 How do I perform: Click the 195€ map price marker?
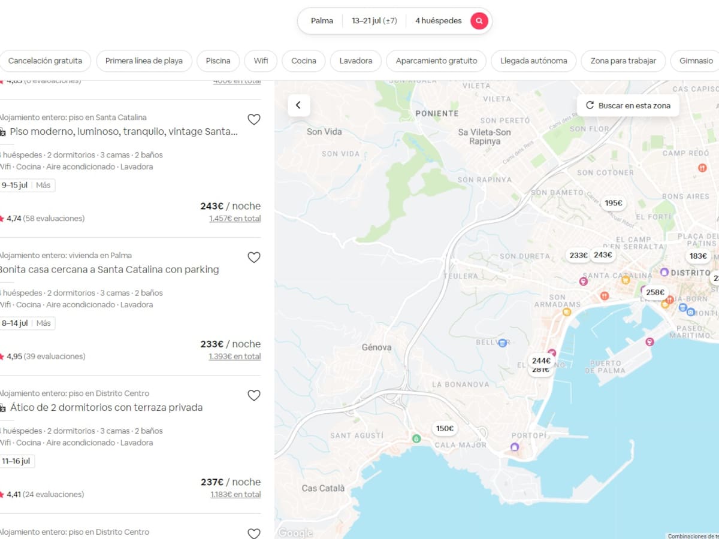pos(613,203)
